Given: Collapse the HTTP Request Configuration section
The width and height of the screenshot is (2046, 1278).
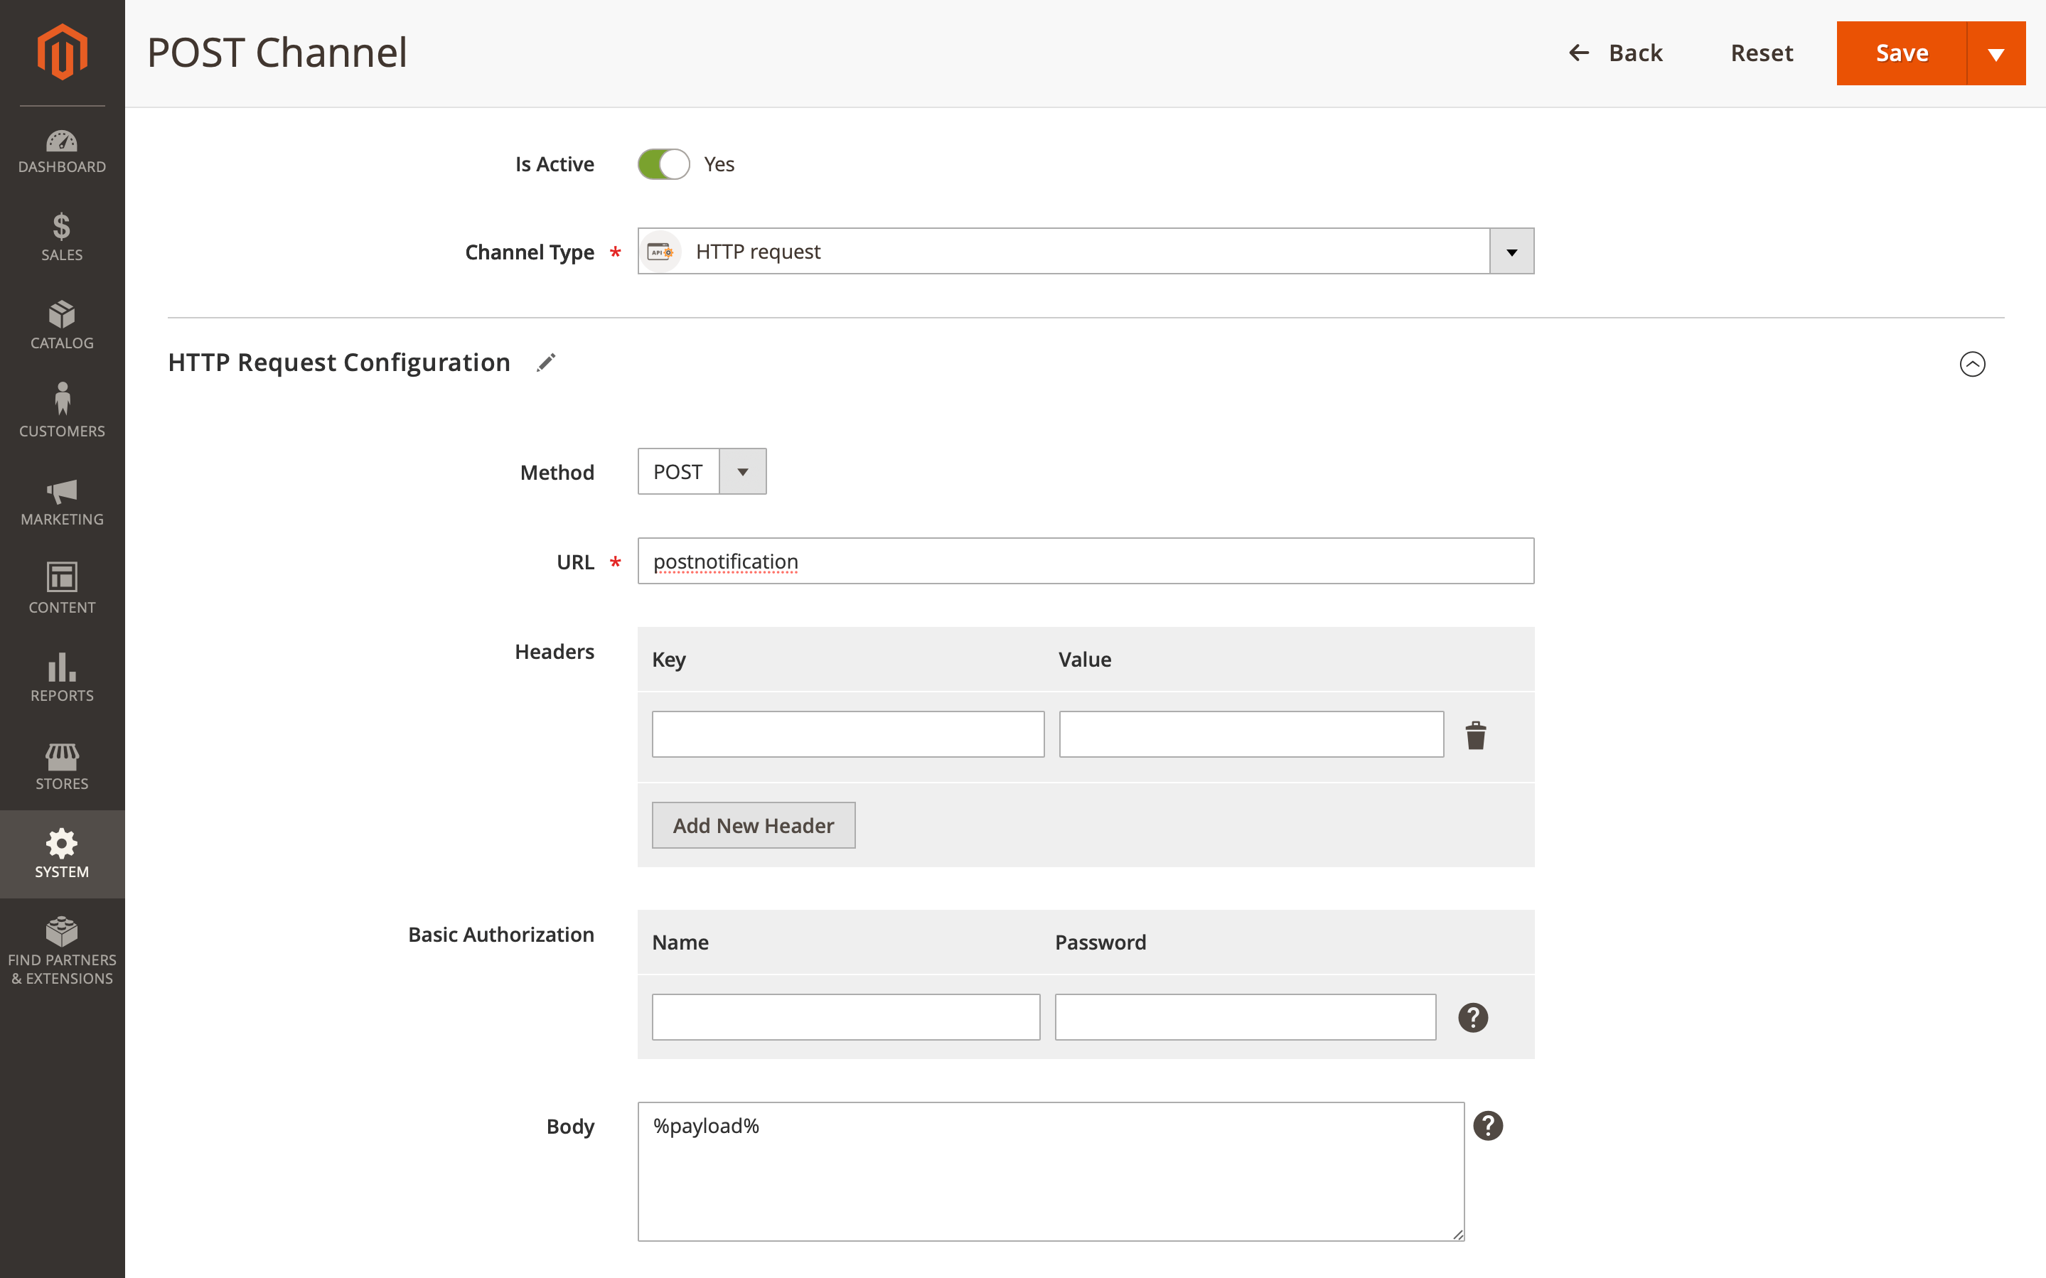Looking at the screenshot, I should coord(1973,363).
